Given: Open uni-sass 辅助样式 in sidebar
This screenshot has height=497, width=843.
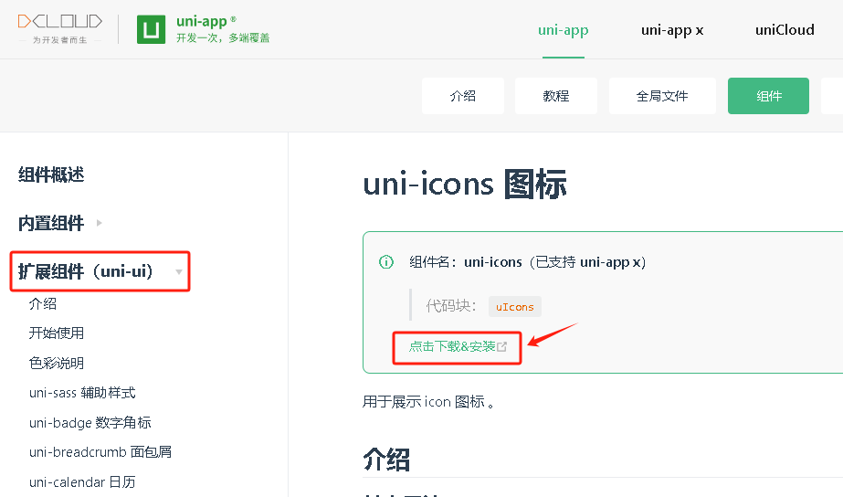Looking at the screenshot, I should coord(82,393).
